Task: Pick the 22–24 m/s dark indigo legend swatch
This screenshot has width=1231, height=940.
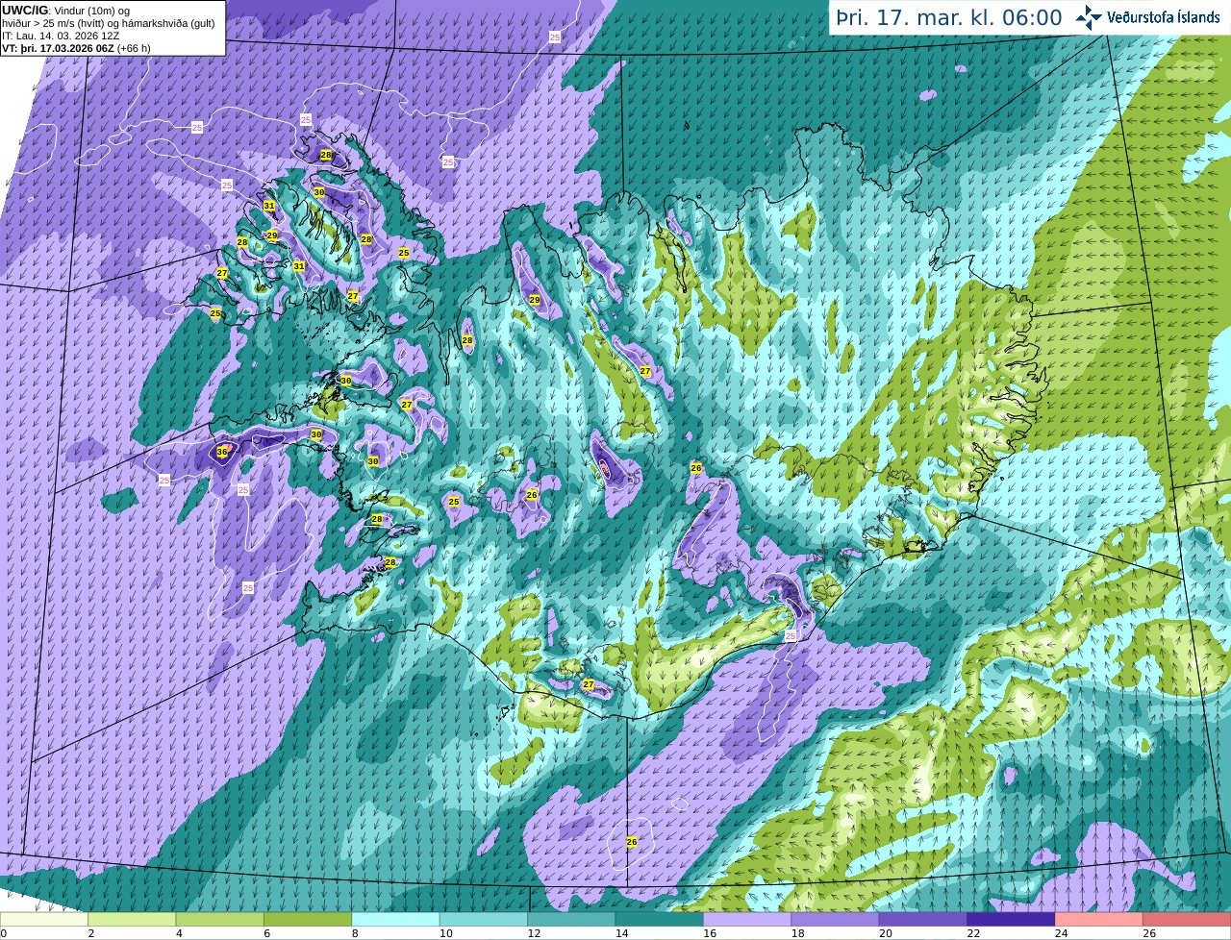Action: coord(1012,920)
